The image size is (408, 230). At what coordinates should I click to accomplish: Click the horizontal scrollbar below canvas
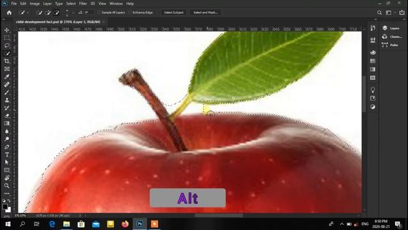219,215
